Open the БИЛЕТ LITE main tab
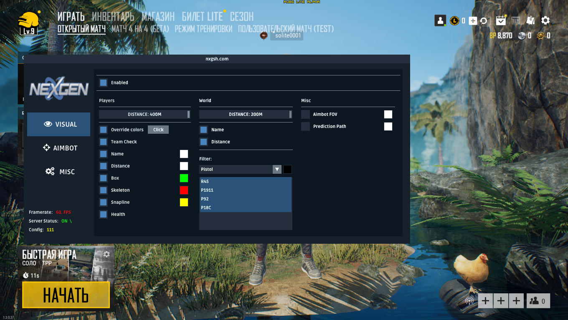 (x=203, y=17)
